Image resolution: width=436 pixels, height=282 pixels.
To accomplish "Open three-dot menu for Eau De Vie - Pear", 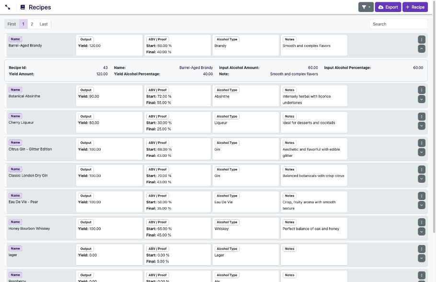I will [x=422, y=196].
